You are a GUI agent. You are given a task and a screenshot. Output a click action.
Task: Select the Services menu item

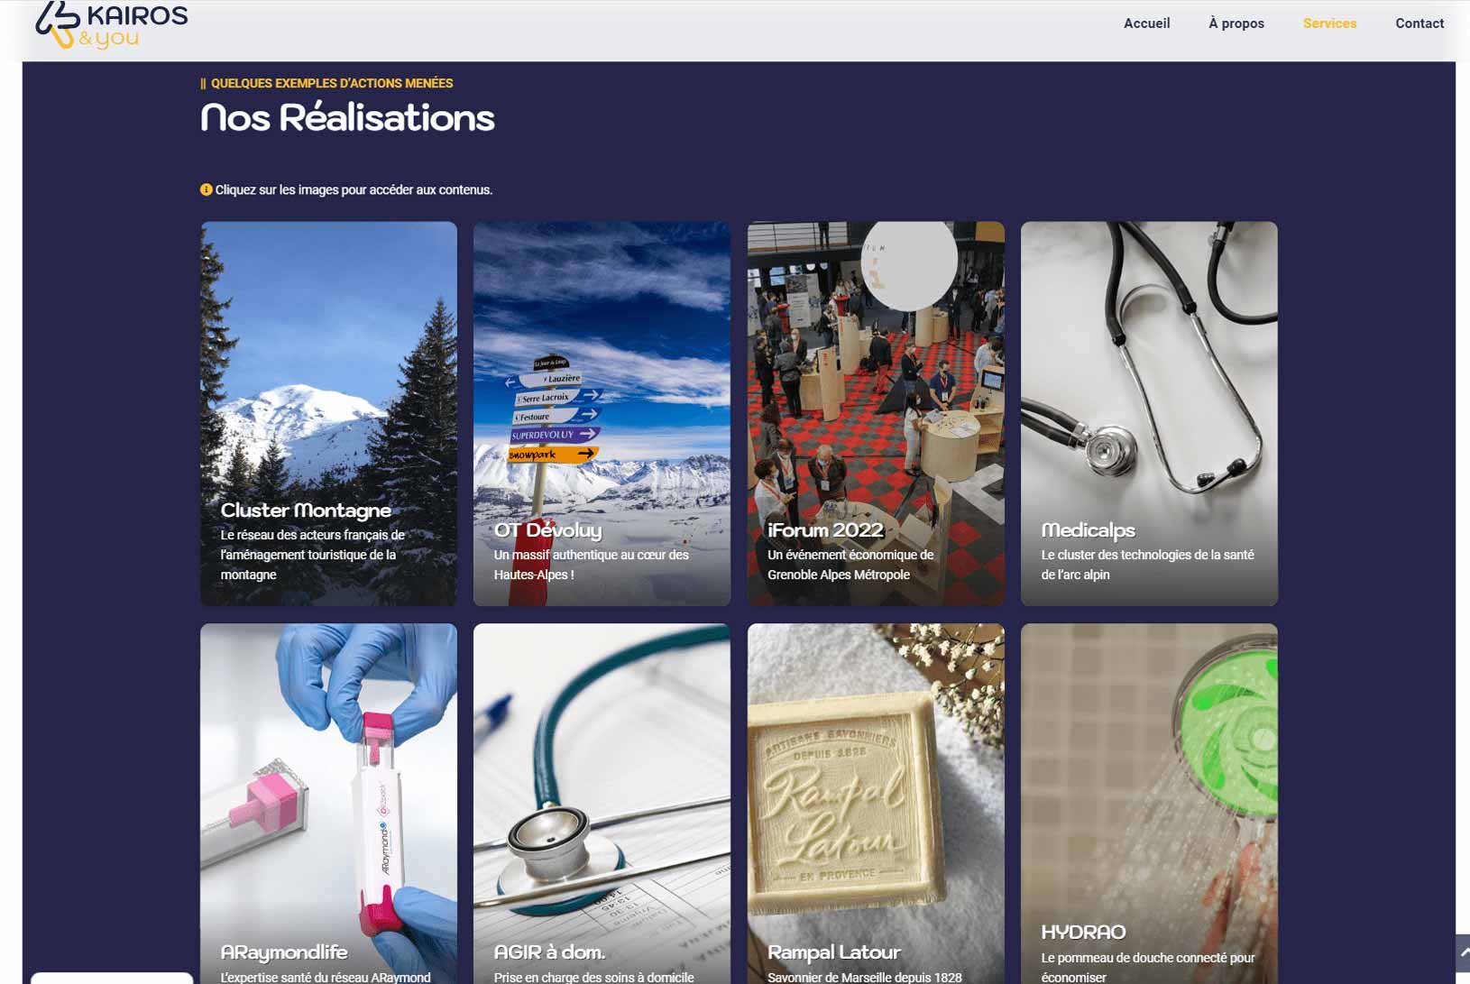[x=1329, y=23]
